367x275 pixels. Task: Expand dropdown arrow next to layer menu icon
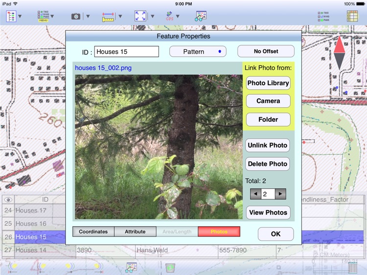(52, 16)
